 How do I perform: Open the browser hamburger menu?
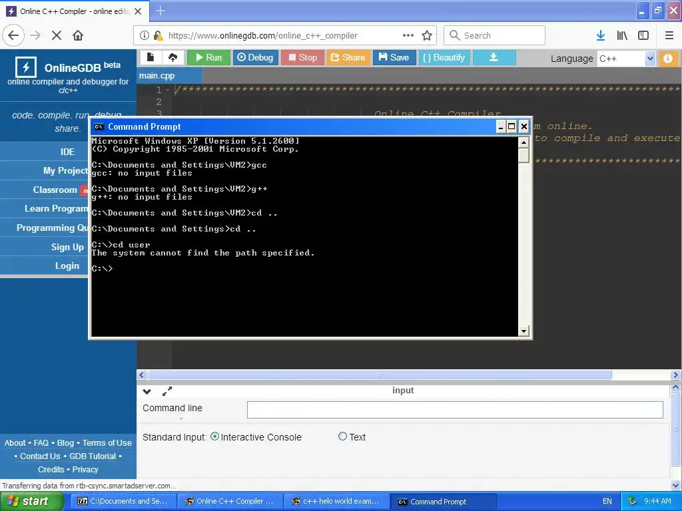tap(669, 35)
